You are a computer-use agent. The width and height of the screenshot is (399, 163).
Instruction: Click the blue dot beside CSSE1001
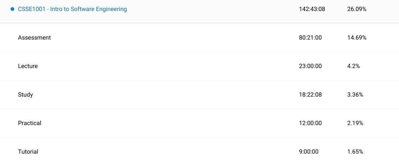tap(13, 9)
